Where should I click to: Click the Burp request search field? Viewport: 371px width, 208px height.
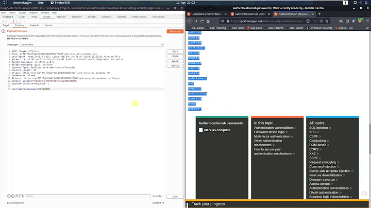(x=87, y=196)
